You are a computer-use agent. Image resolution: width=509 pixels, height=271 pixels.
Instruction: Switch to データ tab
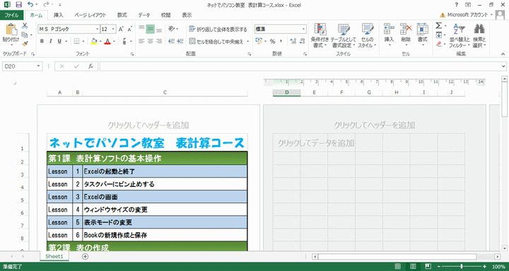(x=144, y=15)
